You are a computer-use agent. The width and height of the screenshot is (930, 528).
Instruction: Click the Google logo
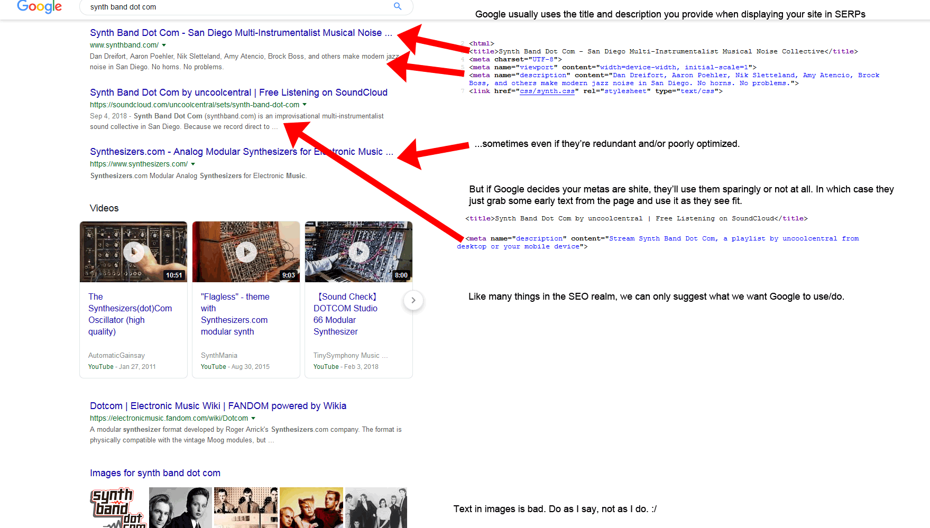tap(39, 7)
